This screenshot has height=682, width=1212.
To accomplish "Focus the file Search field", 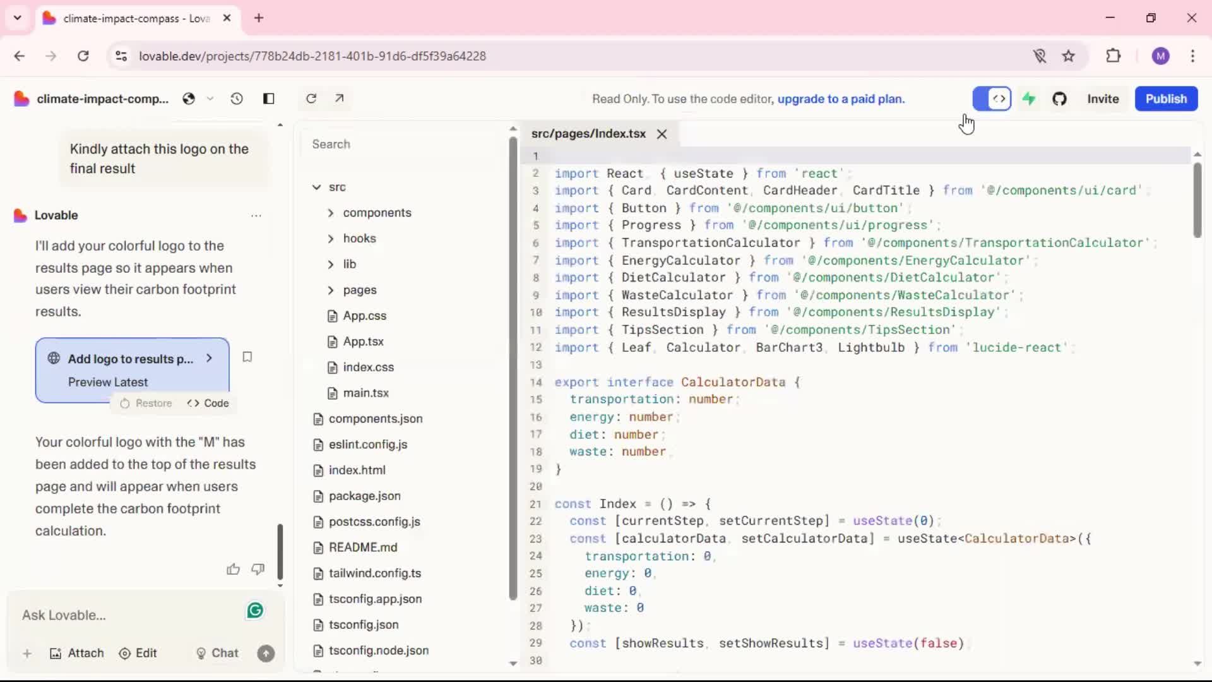I will tap(404, 144).
